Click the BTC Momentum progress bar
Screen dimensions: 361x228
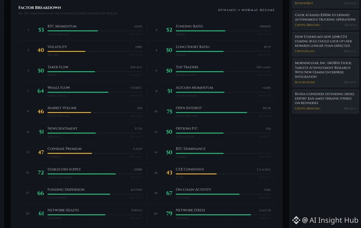[95, 31]
